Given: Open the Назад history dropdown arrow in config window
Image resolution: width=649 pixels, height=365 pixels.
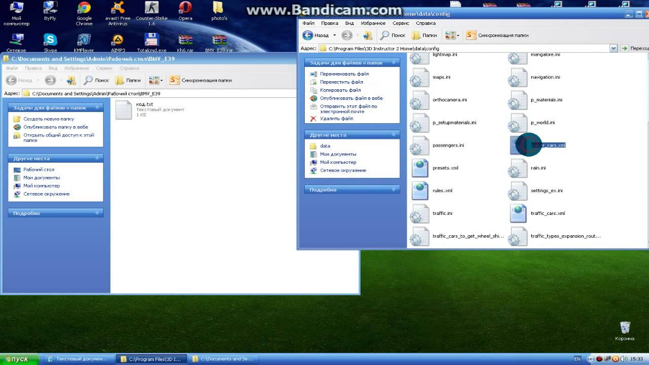Looking at the screenshot, I should tap(335, 35).
